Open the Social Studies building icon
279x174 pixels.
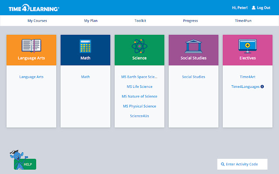tap(194, 46)
